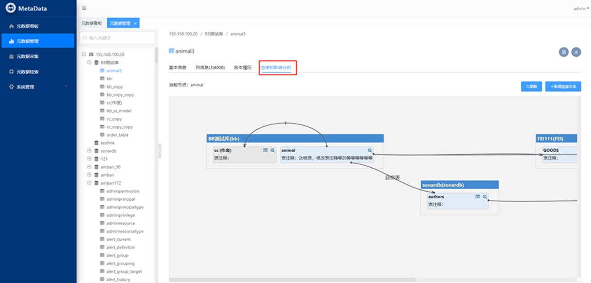Expand the ambari_98 database node
This screenshot has width=591, height=283.
pyautogui.click(x=89, y=167)
